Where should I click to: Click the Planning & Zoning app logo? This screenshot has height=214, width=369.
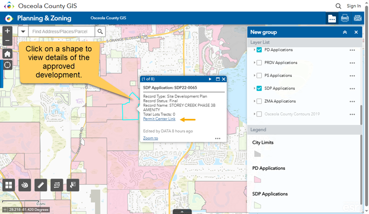(9, 18)
